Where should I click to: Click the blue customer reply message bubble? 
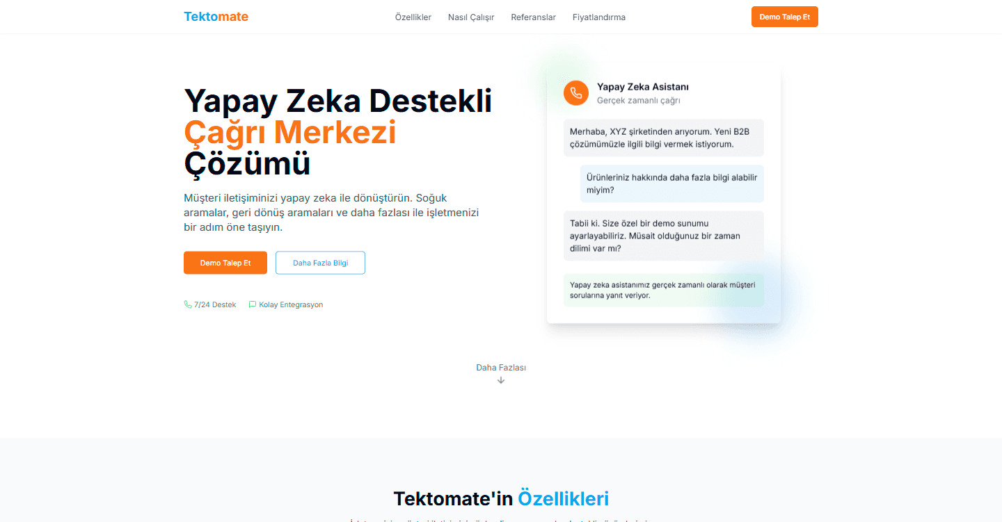click(672, 183)
